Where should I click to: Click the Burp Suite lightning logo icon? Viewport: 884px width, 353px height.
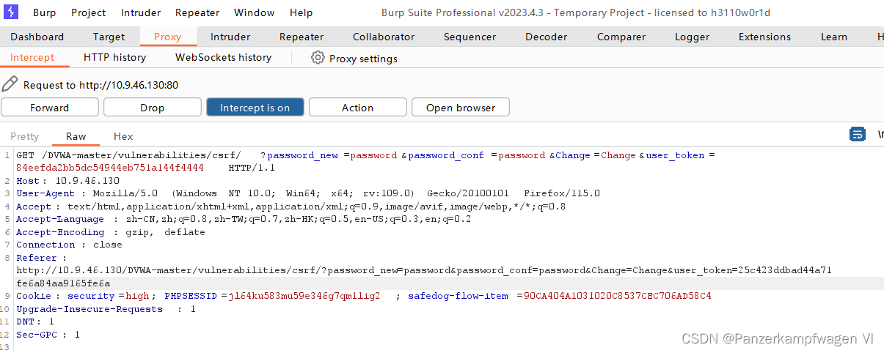pos(12,12)
